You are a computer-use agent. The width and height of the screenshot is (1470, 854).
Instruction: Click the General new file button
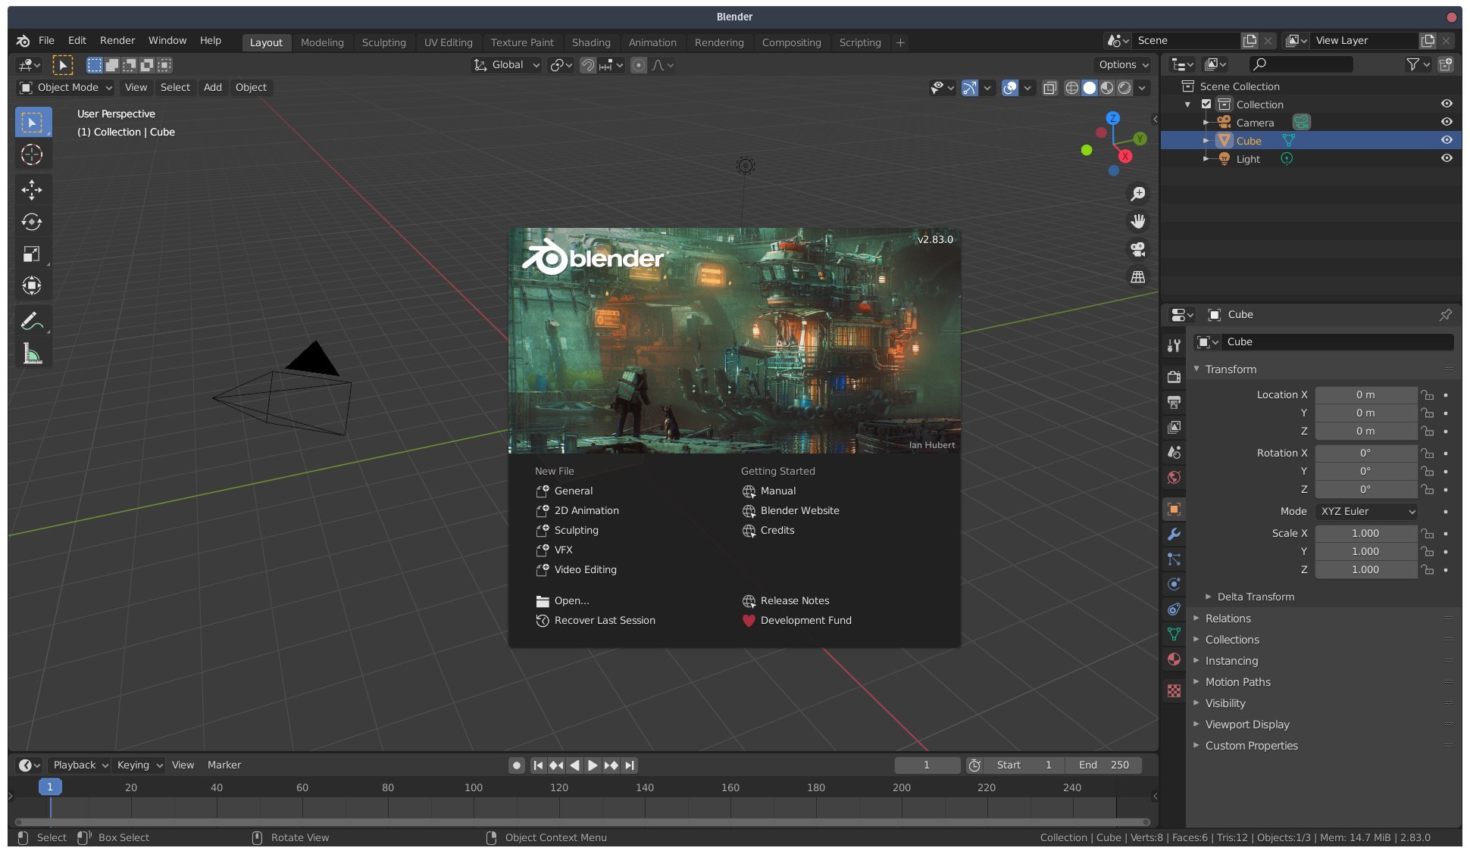[572, 491]
